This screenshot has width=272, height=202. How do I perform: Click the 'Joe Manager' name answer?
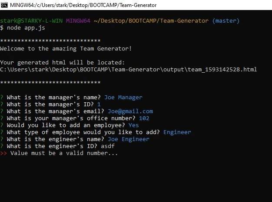click(123, 98)
